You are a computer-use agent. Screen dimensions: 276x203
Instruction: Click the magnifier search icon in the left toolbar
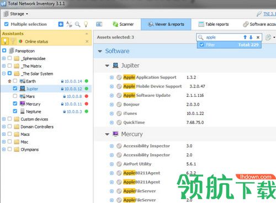tap(78, 24)
